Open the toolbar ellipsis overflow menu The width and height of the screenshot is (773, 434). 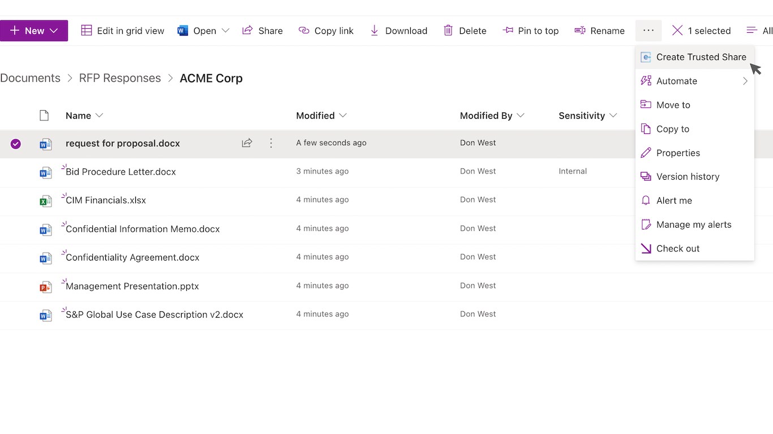(x=649, y=31)
